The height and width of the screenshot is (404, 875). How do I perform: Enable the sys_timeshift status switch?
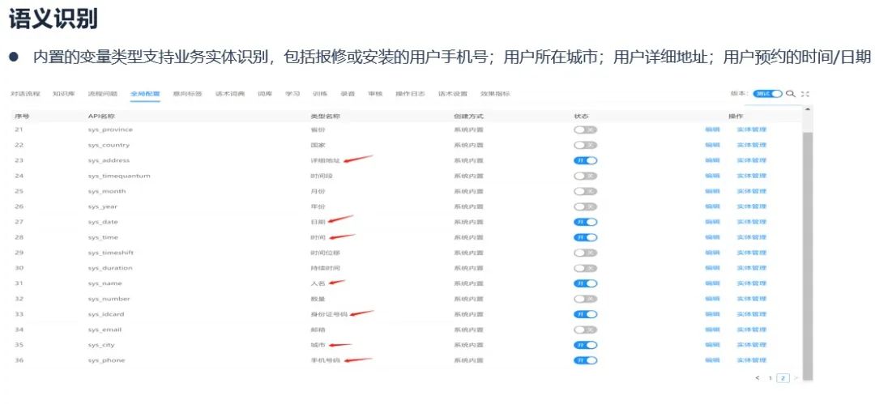pos(586,253)
